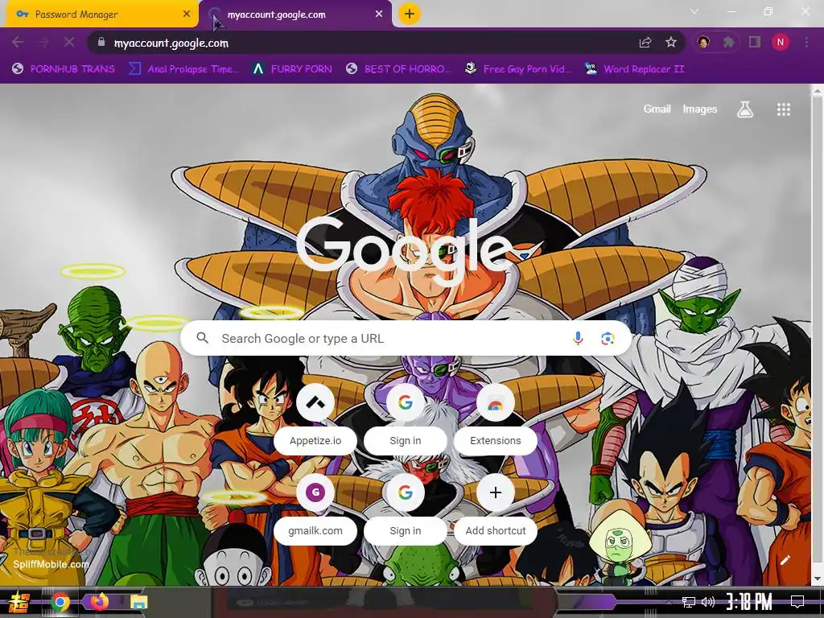
Task: Open Chrome three-dot menu
Action: [806, 43]
